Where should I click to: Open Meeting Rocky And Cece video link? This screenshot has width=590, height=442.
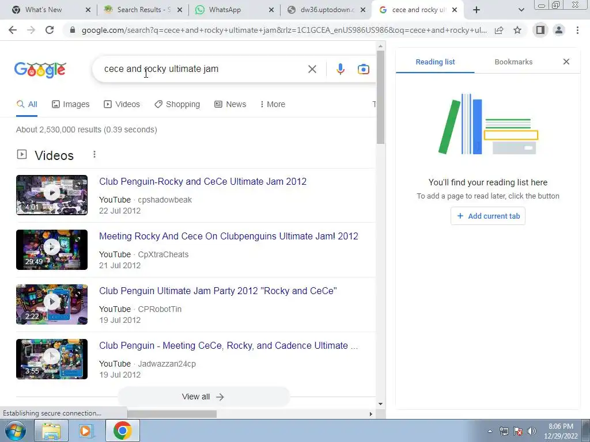[228, 237]
